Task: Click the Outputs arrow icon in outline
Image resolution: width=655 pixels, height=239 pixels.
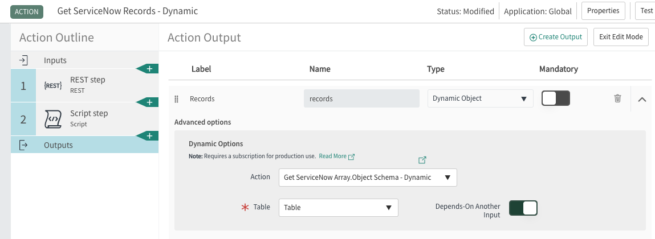Action: [x=23, y=145]
